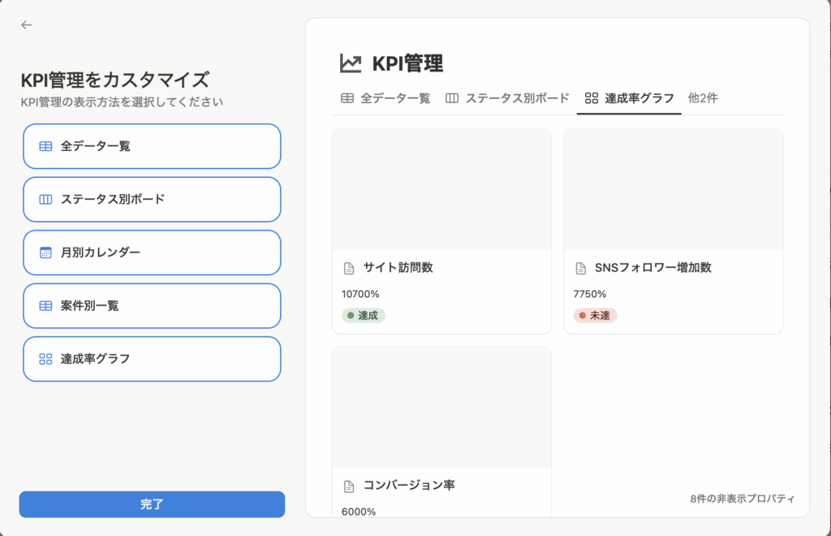Click the KPI管理 chart icon in header
The width and height of the screenshot is (831, 536).
(351, 63)
